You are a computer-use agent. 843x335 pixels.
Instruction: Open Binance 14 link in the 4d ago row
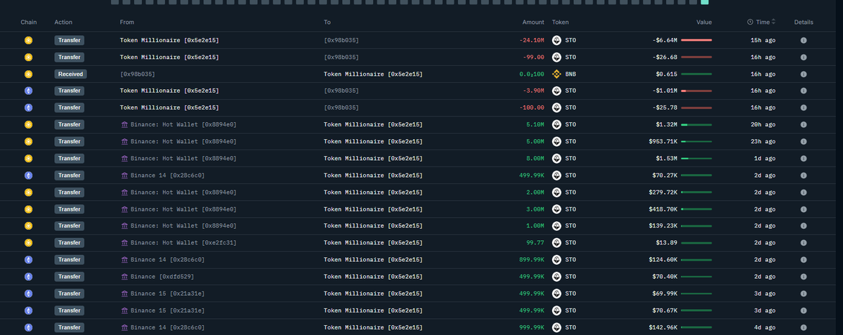tap(167, 327)
